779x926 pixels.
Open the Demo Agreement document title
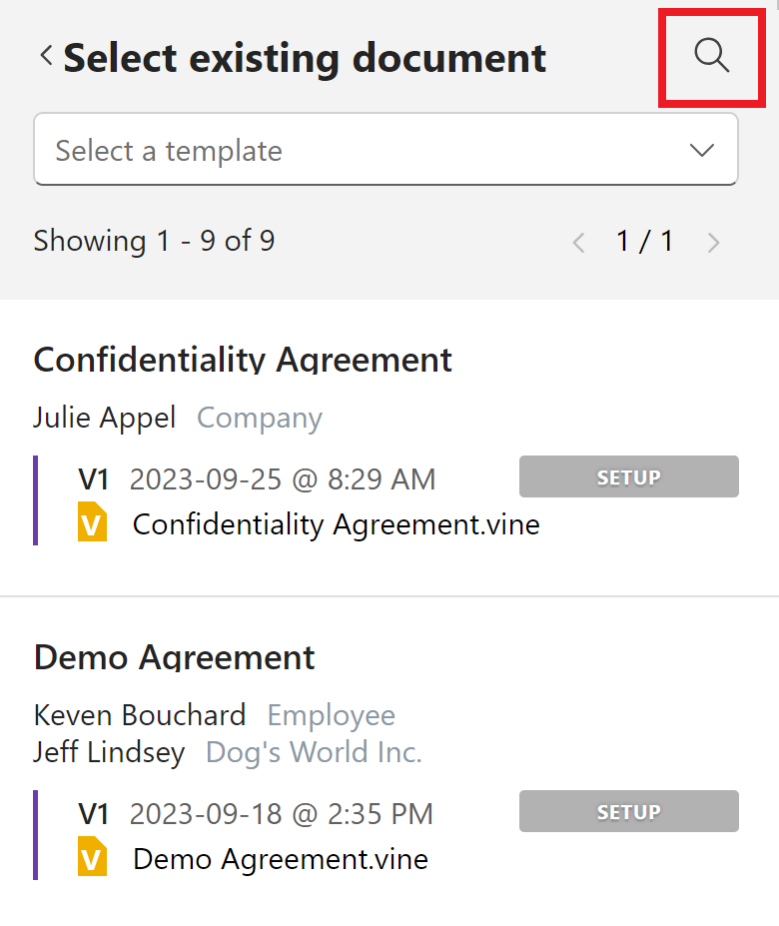175,657
